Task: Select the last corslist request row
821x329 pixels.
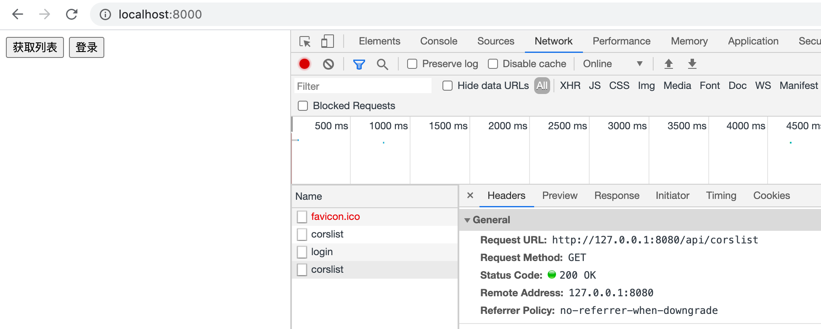Action: [x=374, y=270]
